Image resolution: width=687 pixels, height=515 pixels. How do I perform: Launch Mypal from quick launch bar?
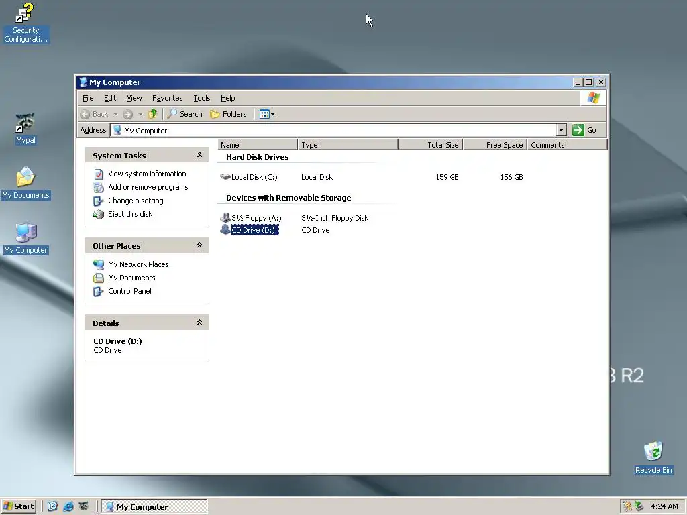pyautogui.click(x=84, y=506)
